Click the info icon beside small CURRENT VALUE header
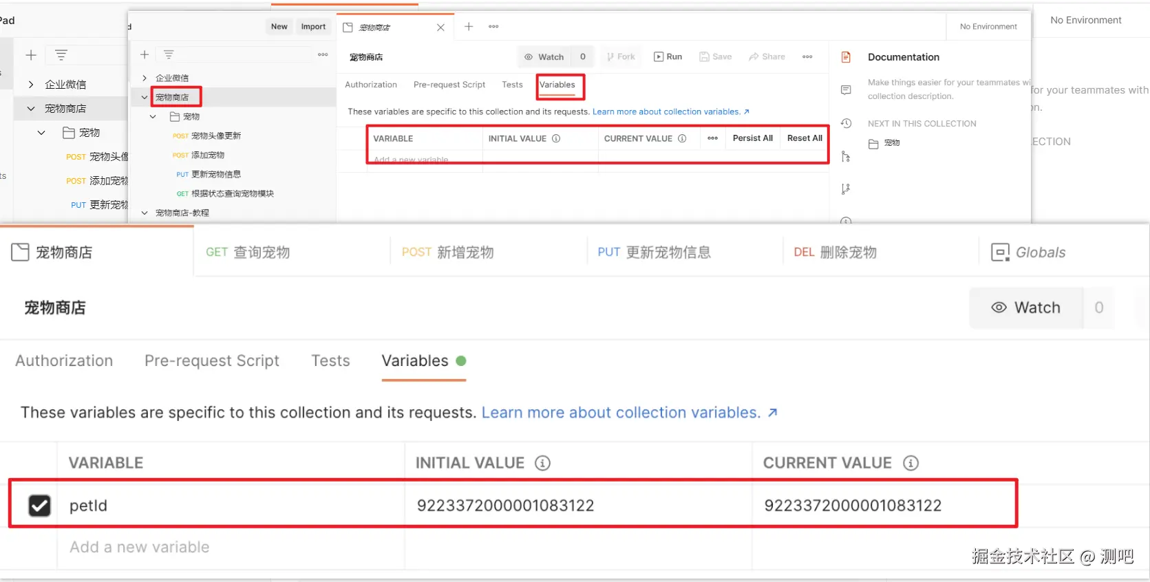1150x582 pixels. pos(682,138)
